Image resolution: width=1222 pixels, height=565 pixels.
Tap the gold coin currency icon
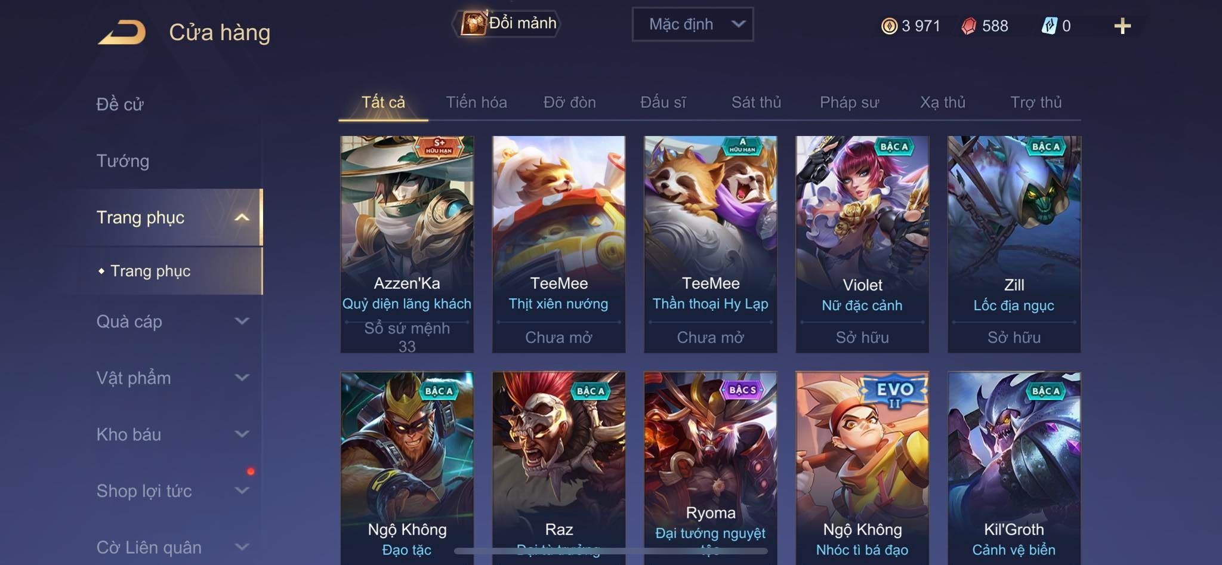coord(889,26)
